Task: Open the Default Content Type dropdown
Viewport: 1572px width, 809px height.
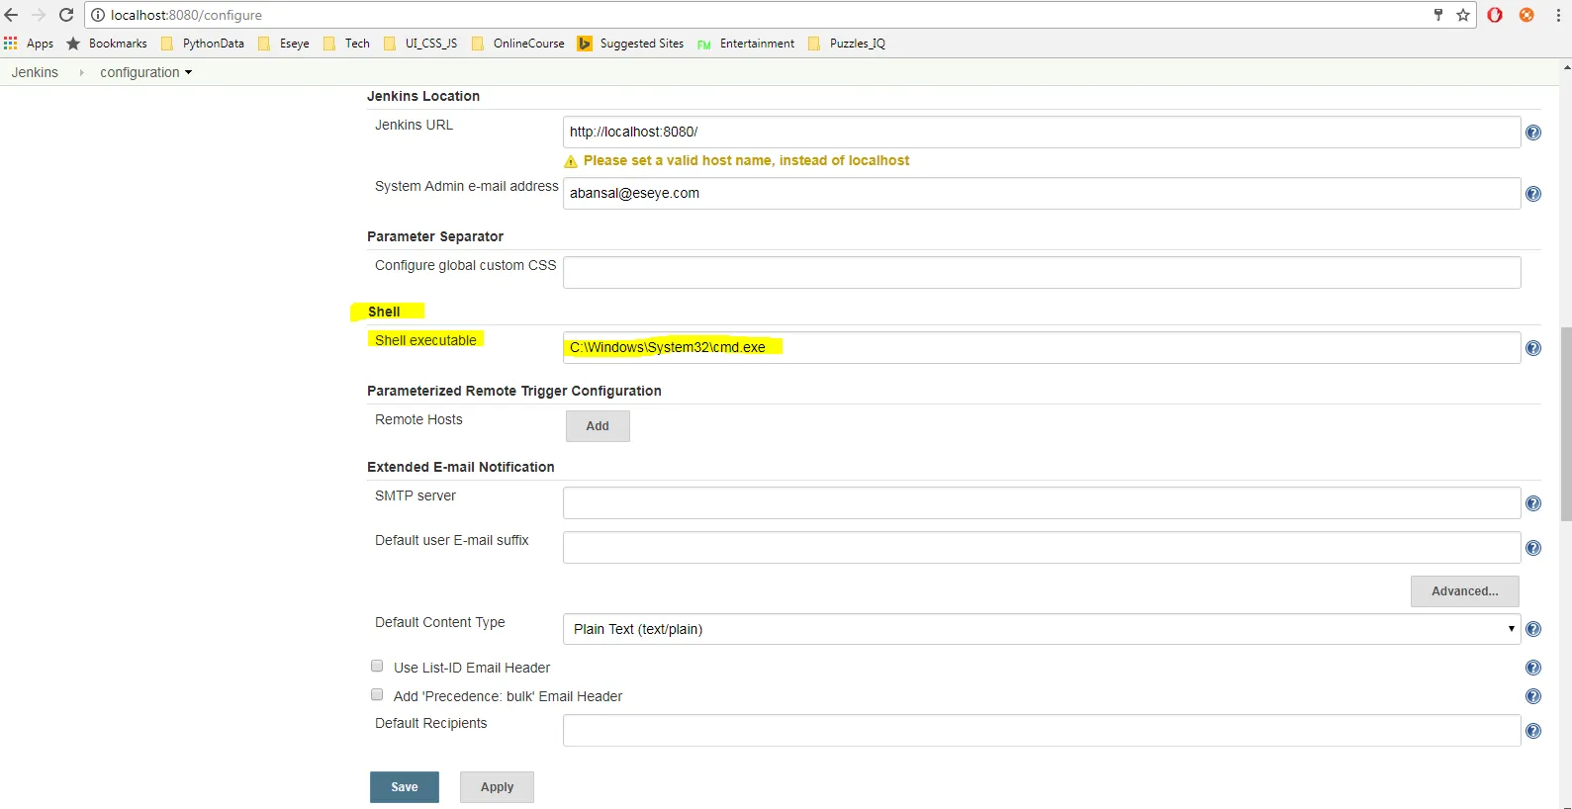Action: click(1042, 629)
